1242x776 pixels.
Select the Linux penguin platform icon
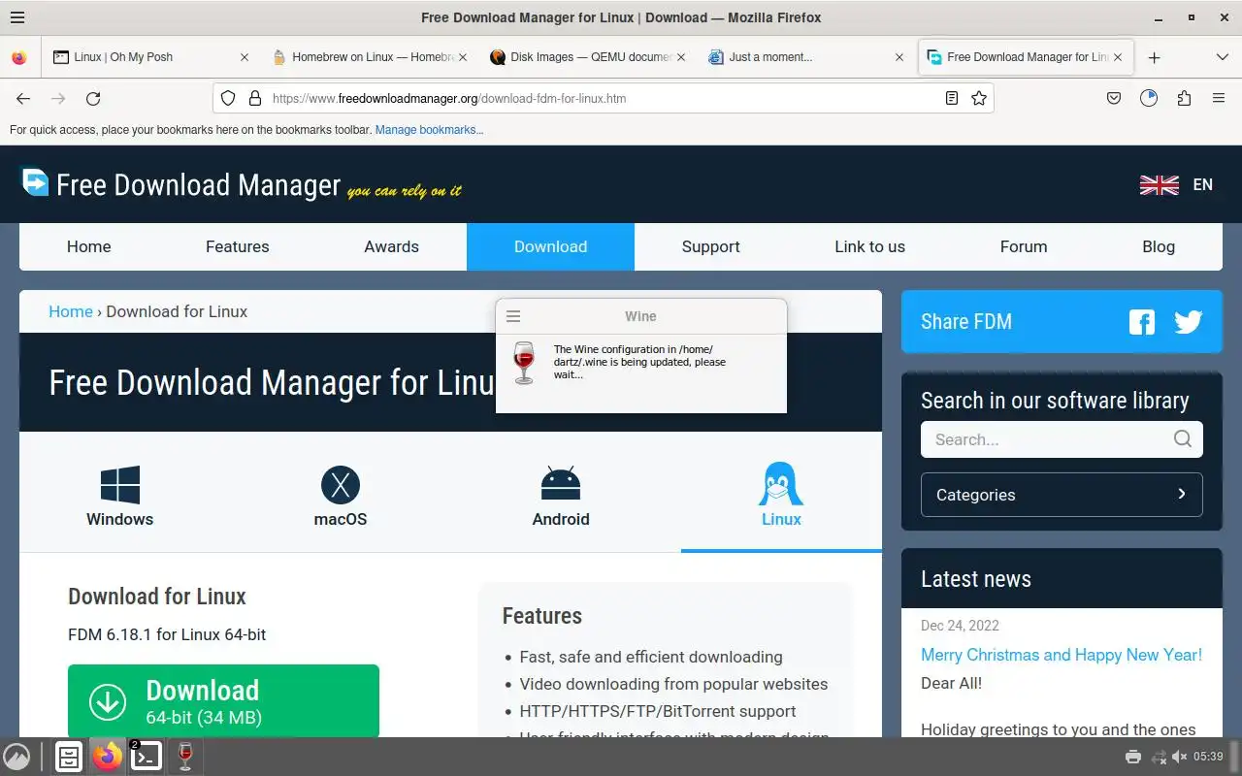(781, 483)
